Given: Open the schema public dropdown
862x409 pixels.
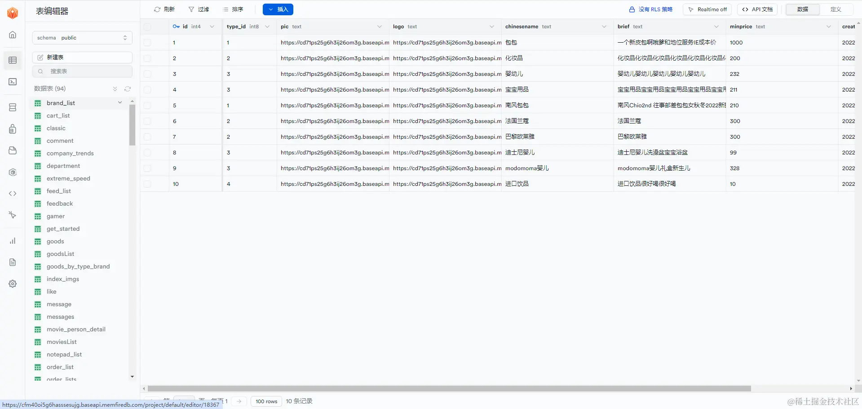Looking at the screenshot, I should click(82, 38).
